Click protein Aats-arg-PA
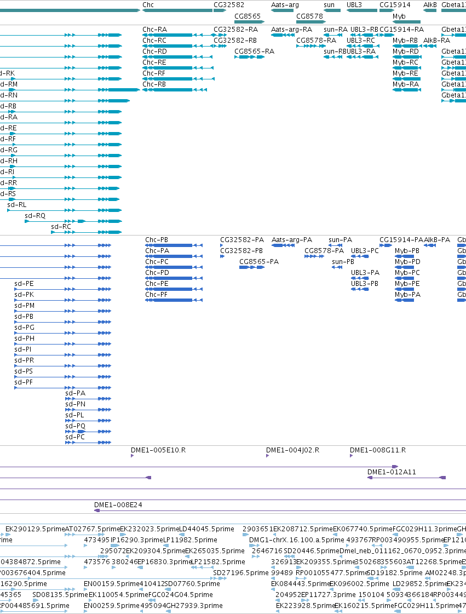Image resolution: width=466 pixels, height=614 pixels. pyautogui.click(x=283, y=245)
